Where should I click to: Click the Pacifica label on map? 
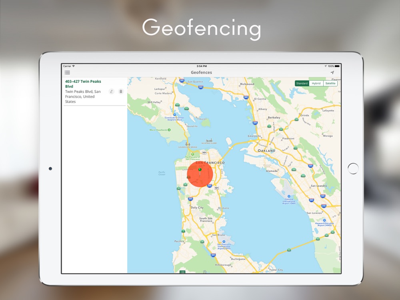[x=179, y=241]
